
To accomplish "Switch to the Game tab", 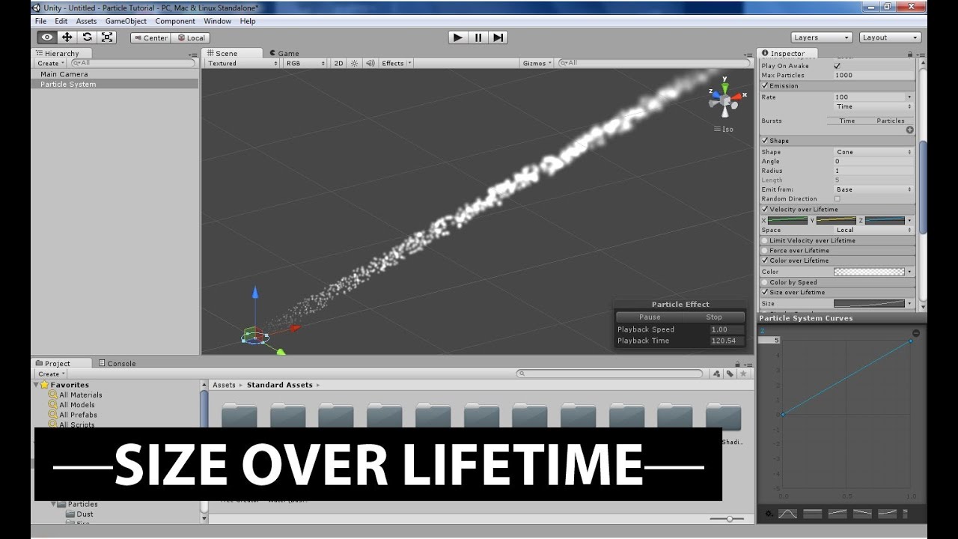I will (284, 53).
